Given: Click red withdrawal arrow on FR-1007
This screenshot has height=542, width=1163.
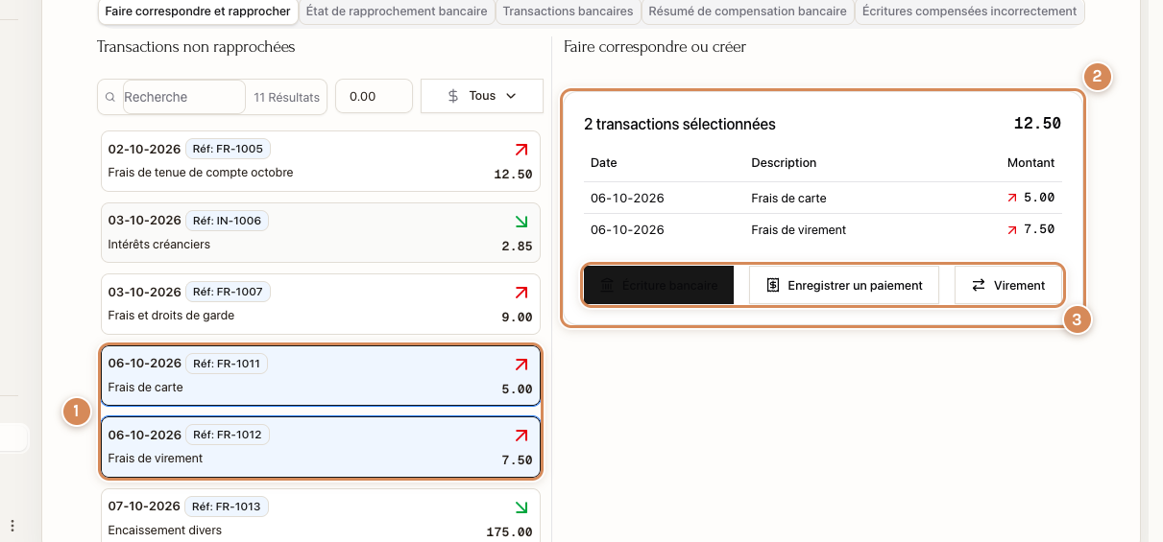Looking at the screenshot, I should point(521,293).
